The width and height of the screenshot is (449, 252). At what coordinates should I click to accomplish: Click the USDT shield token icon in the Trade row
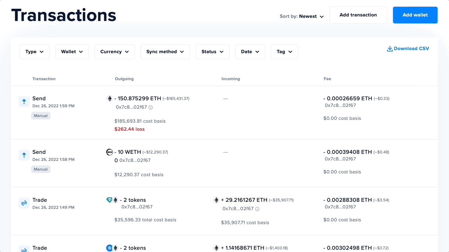pos(110,200)
